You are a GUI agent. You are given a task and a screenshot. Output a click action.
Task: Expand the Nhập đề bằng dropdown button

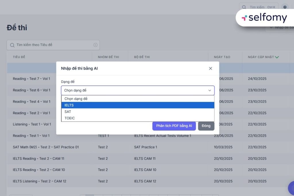pyautogui.click(x=280, y=28)
